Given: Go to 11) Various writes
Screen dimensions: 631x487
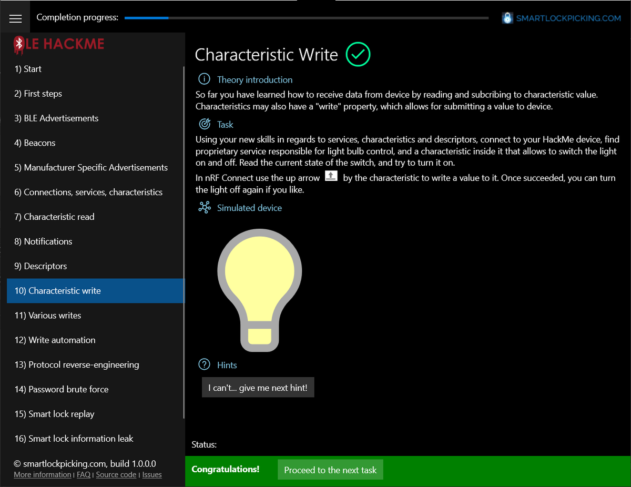Looking at the screenshot, I should pyautogui.click(x=95, y=316).
